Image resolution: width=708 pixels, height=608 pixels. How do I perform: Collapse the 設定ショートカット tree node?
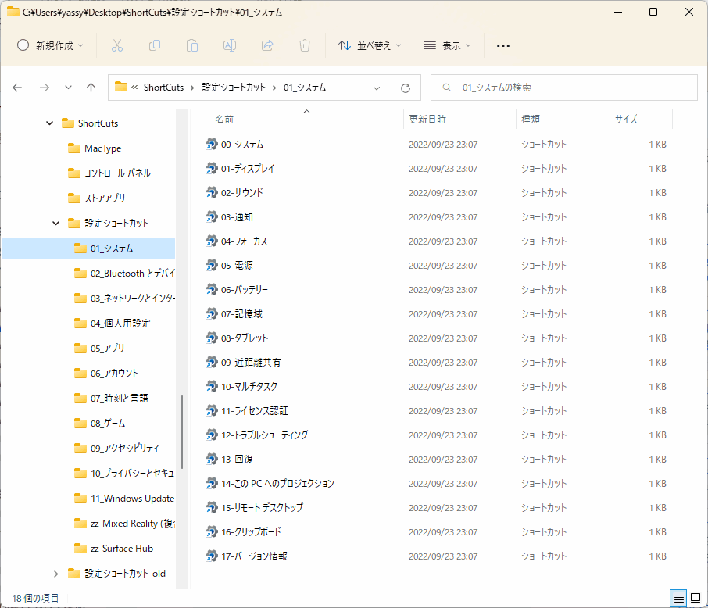click(x=55, y=224)
